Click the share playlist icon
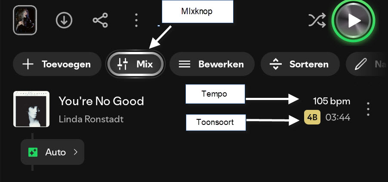 pyautogui.click(x=100, y=20)
